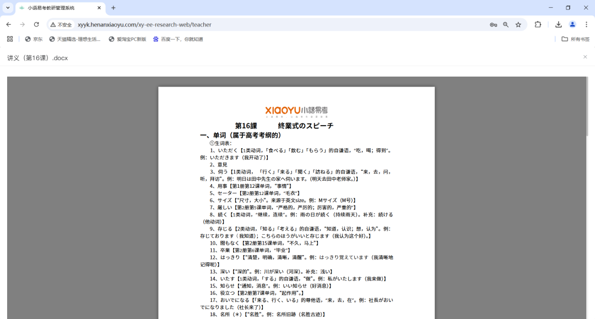The image size is (595, 319).
Task: Click the heading 第16課 終業式のスピーチ
Action: point(284,126)
